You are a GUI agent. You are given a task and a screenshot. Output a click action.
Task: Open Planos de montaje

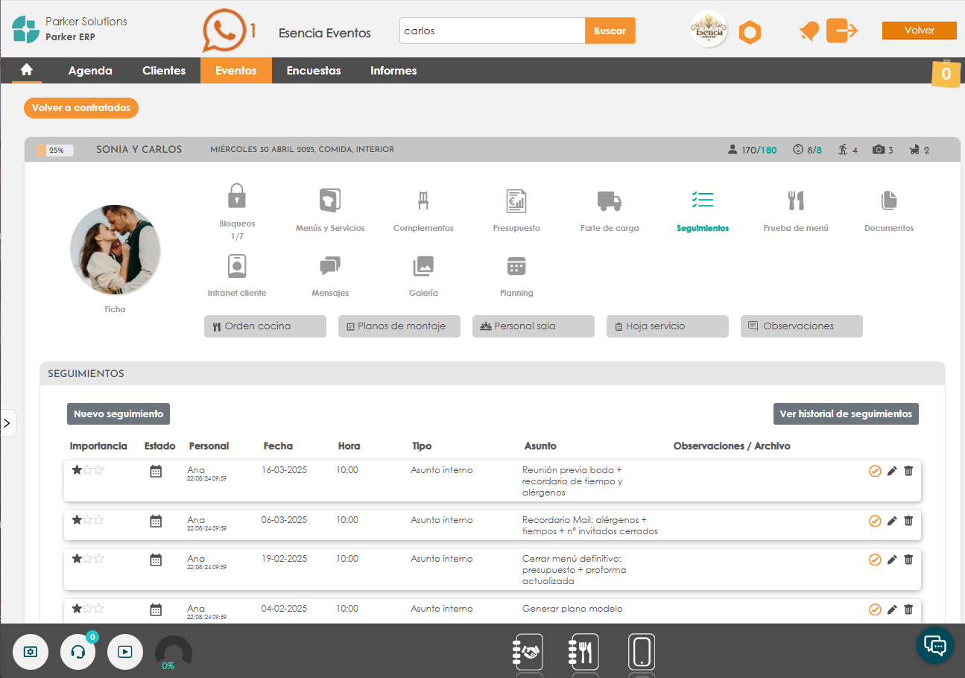coord(399,326)
